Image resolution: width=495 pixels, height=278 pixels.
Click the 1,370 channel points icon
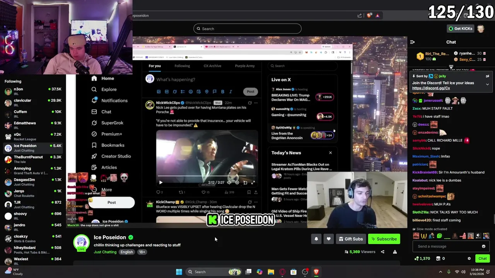coord(416,259)
